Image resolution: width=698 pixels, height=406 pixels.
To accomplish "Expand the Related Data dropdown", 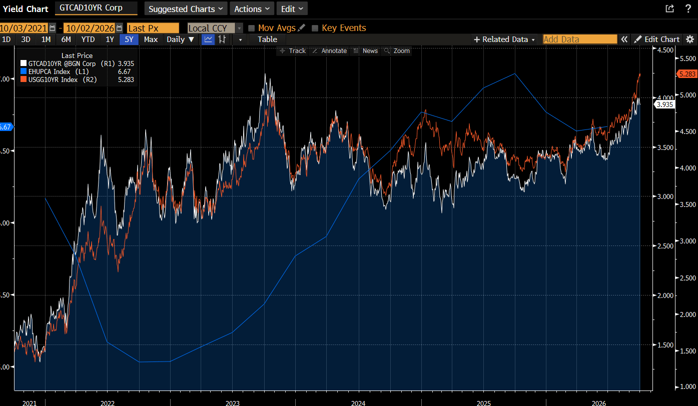I will tap(504, 39).
